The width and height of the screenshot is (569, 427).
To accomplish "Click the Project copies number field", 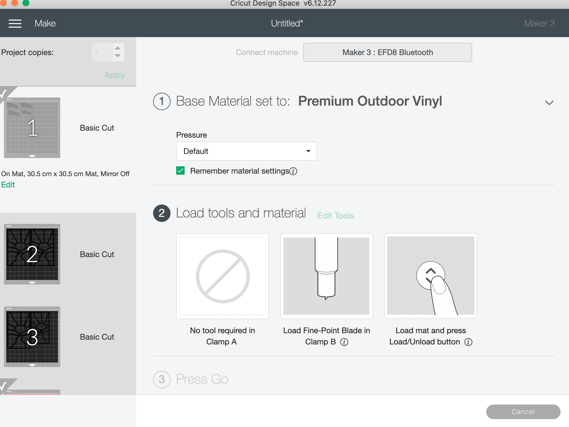I will (102, 52).
